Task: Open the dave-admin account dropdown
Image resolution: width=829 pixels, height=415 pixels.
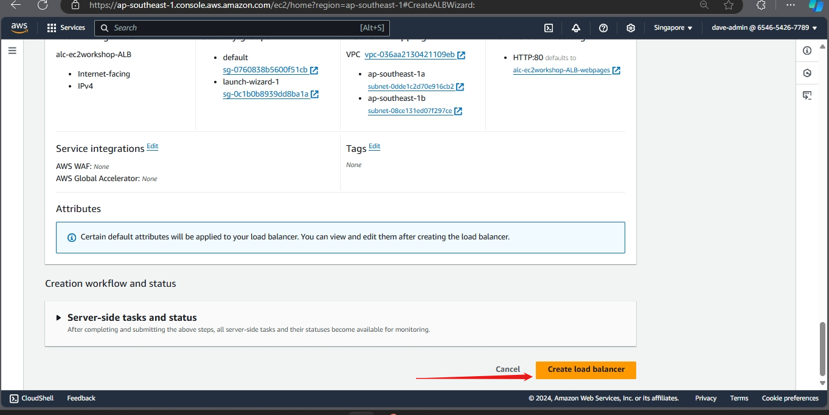Action: (764, 28)
